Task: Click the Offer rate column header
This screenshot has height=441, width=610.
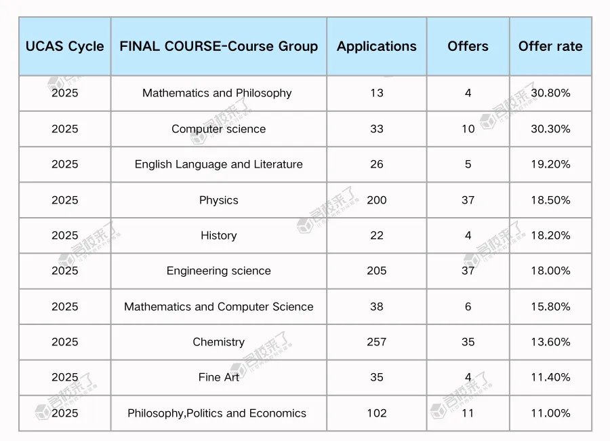Action: coord(550,46)
